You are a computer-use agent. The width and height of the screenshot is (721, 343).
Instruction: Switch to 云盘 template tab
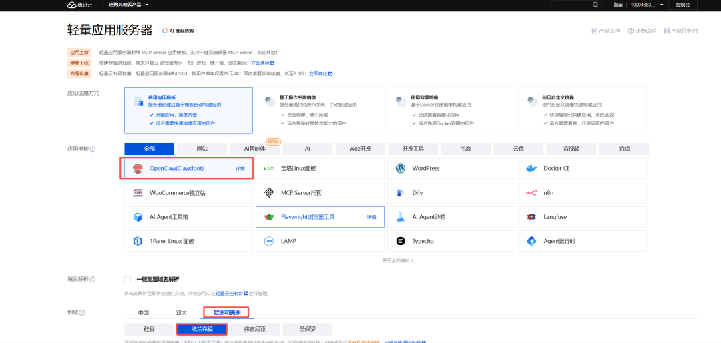519,149
